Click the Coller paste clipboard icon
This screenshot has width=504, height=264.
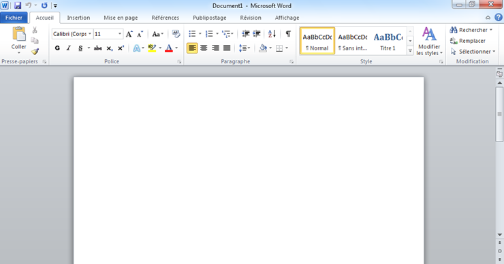point(18,34)
